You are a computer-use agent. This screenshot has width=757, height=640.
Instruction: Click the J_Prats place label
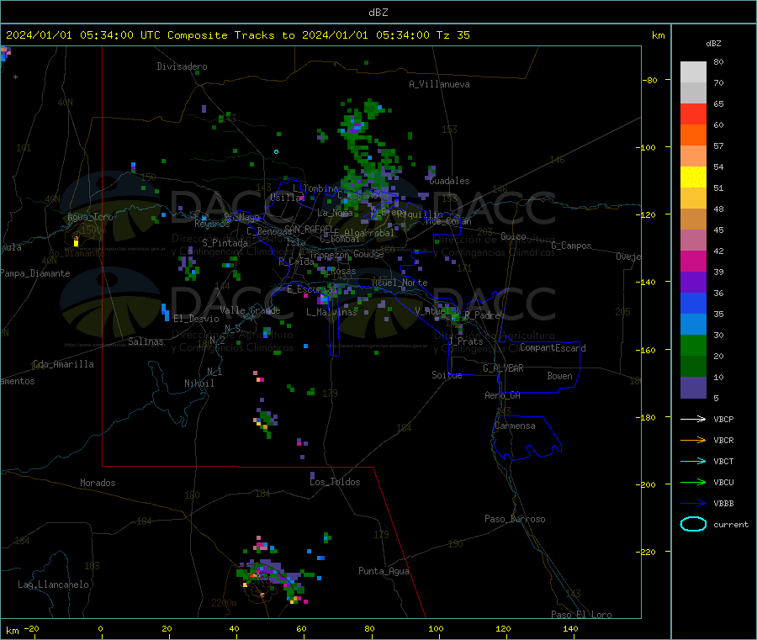click(465, 341)
